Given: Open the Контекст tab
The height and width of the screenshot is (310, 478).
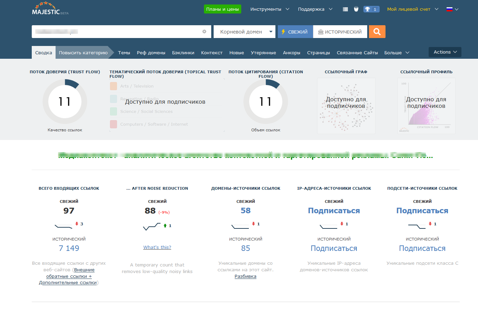Looking at the screenshot, I should pos(212,53).
